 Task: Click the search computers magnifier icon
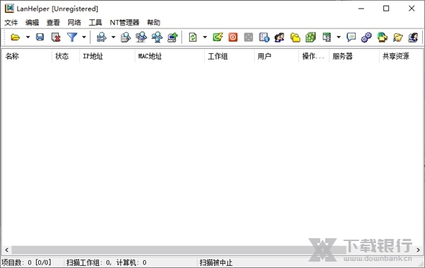[157, 37]
